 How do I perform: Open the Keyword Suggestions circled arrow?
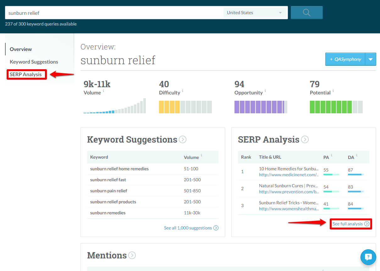click(x=182, y=139)
